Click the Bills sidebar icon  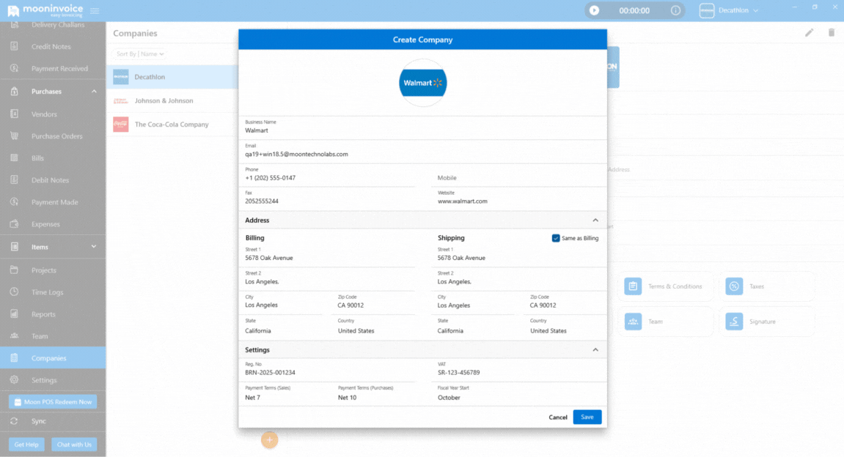tap(14, 158)
